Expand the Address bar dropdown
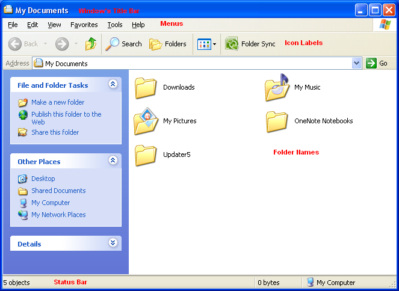Image resolution: width=399 pixels, height=291 pixels. pos(356,63)
